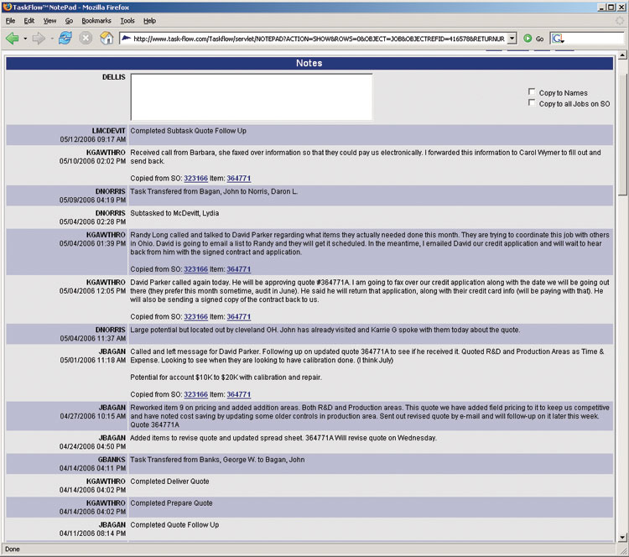Open the Go menu
This screenshot has height=557, width=629.
(x=69, y=21)
